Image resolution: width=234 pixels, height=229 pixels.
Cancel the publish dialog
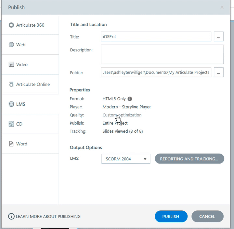pyautogui.click(x=207, y=216)
